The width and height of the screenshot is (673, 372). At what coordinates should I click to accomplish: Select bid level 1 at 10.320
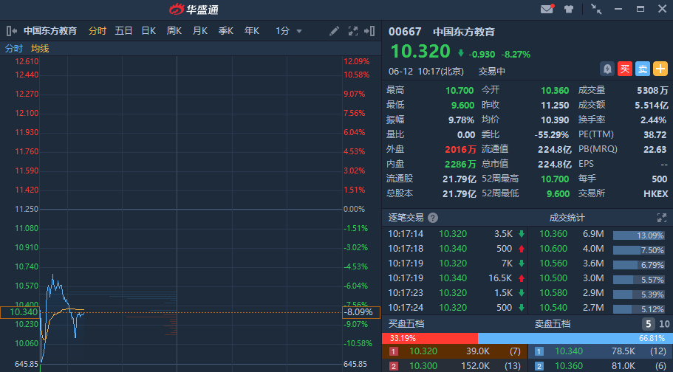point(455,351)
